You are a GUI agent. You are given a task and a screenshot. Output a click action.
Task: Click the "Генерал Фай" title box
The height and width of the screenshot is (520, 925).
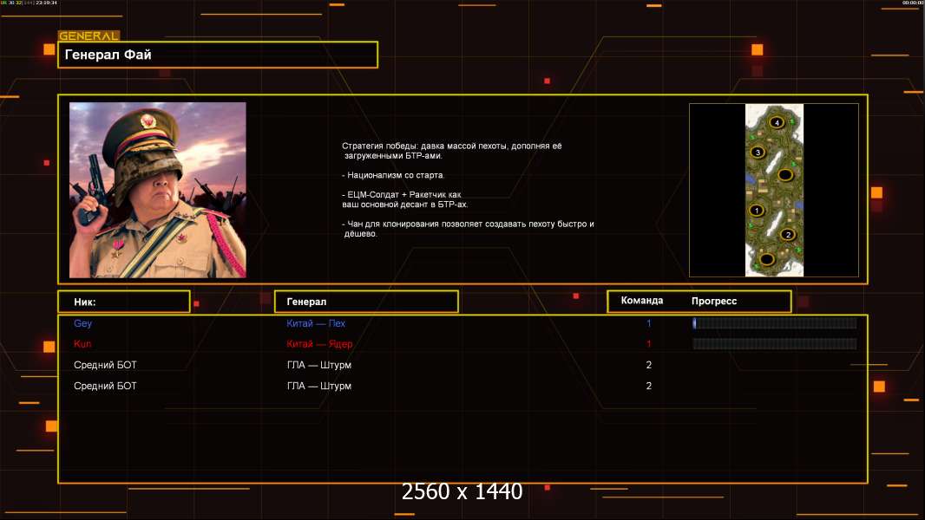pos(218,55)
